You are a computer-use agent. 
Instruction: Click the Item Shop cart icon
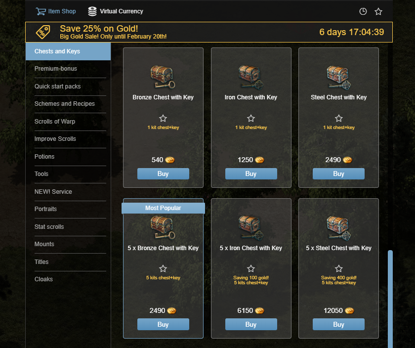(41, 11)
